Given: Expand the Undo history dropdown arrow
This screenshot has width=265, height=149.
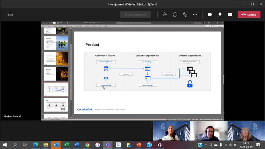Looking at the screenshot, I should click(x=63, y=23).
